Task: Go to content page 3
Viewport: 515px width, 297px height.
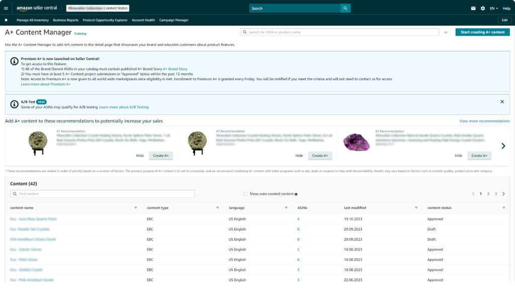Action: (x=495, y=194)
